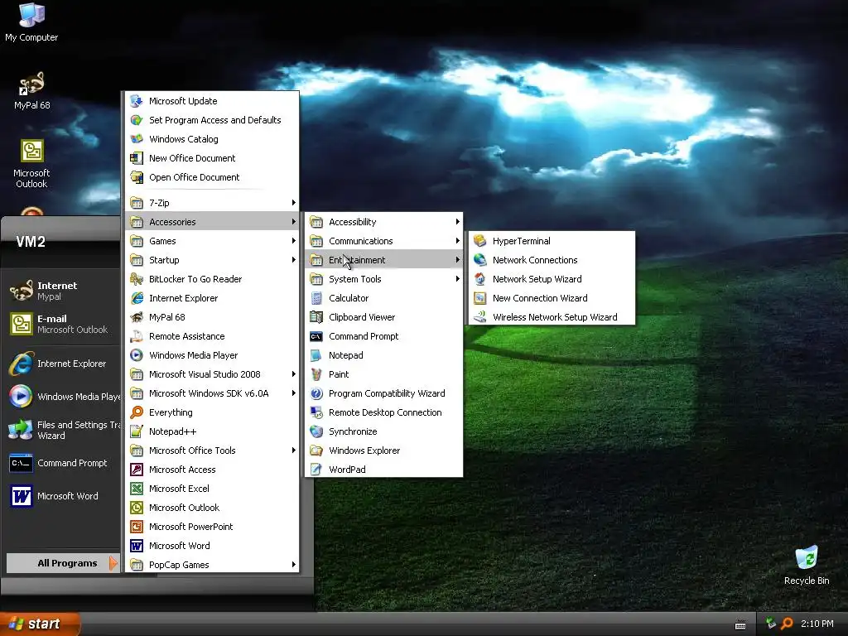Start Network Setup Wizard

(x=552, y=279)
